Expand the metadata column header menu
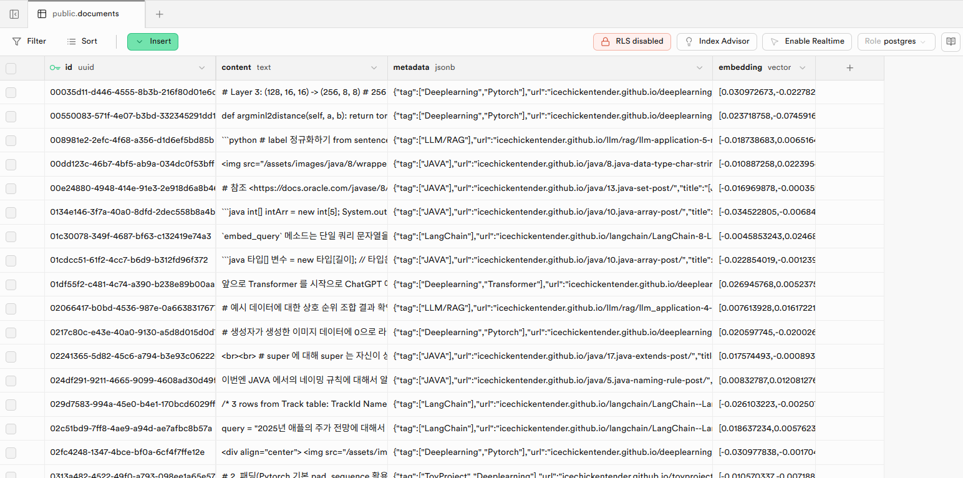The image size is (963, 478). 700,68
